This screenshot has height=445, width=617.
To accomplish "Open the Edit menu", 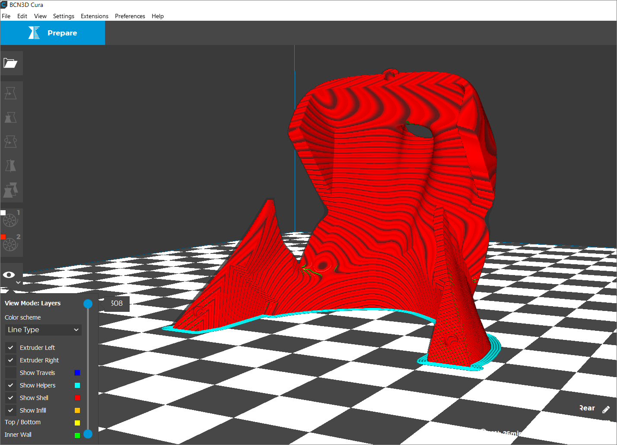I will (22, 16).
